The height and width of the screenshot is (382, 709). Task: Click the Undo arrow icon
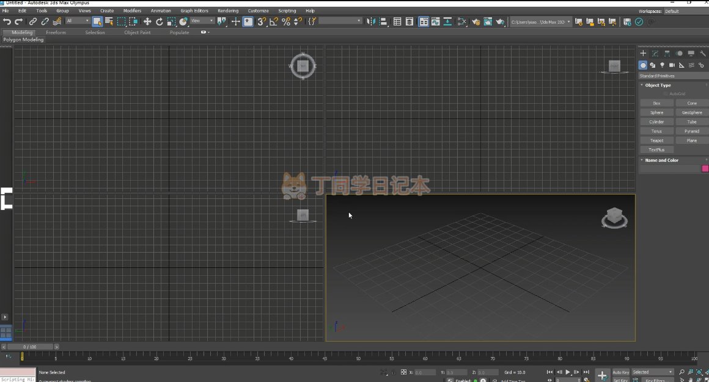pos(7,21)
